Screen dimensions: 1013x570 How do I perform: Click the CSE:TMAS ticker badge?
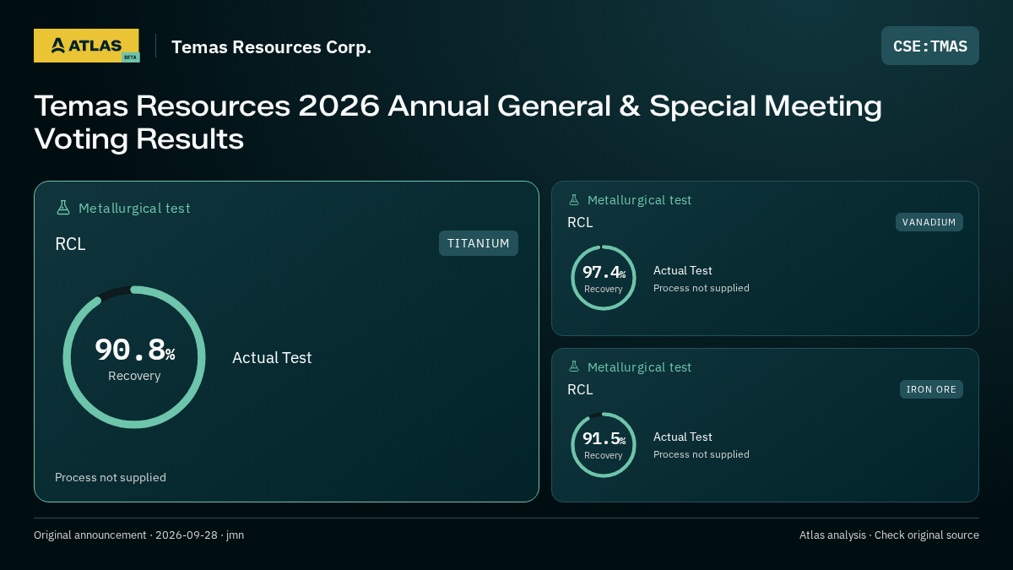tap(930, 46)
